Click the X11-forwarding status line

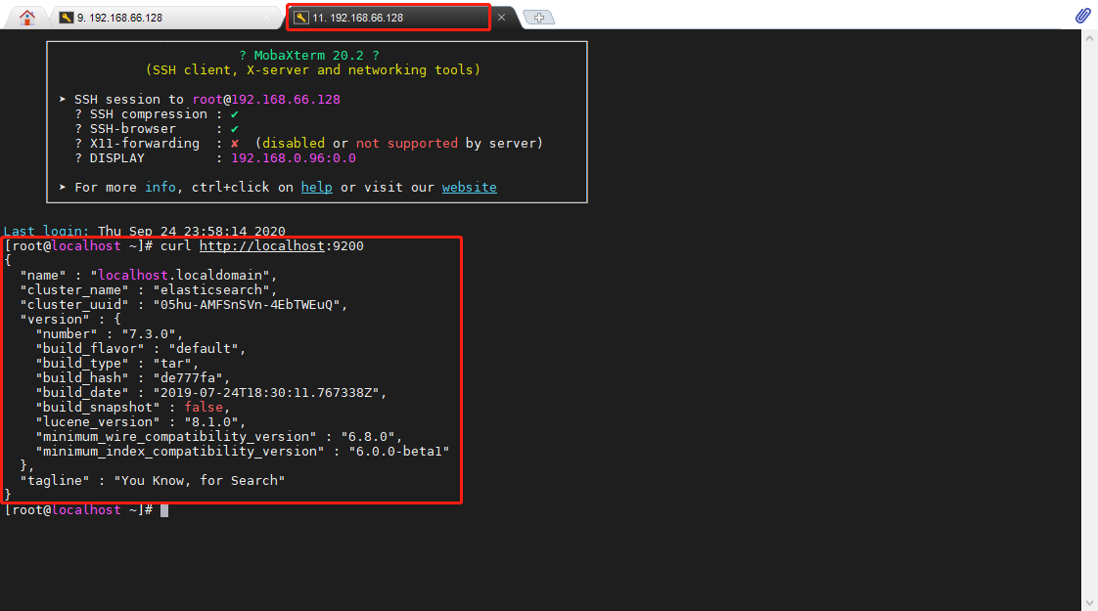[309, 144]
